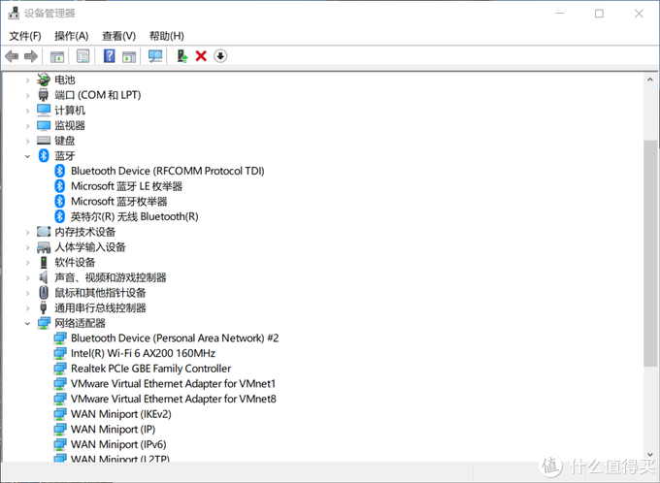Click the Forward arrow toolbar icon
This screenshot has height=483, width=660.
[31, 56]
